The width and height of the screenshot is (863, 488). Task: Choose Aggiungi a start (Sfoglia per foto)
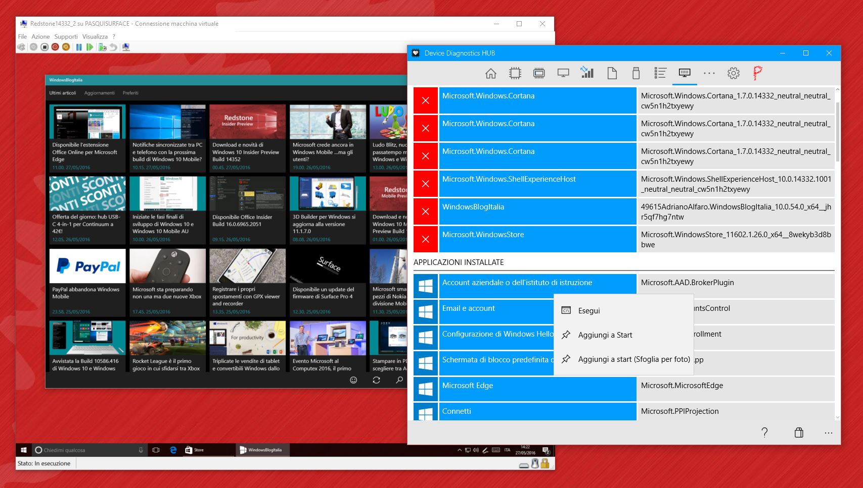click(623, 359)
